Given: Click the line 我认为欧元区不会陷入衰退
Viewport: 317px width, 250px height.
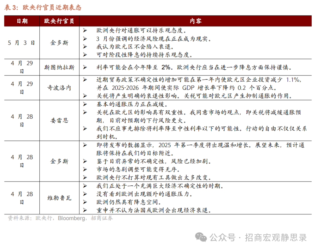Looking at the screenshot, I should [135, 47].
